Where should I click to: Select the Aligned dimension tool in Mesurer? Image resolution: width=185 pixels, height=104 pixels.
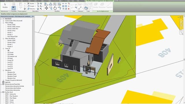click(x=80, y=8)
